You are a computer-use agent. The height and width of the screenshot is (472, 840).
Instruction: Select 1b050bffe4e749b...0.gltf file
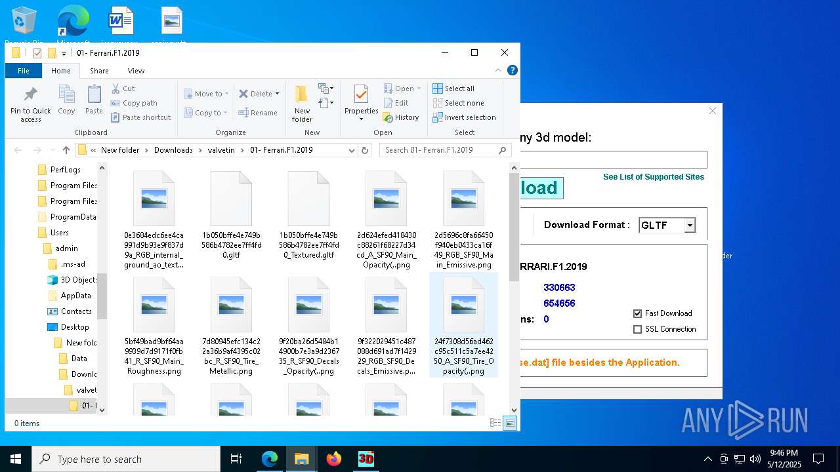point(231,215)
